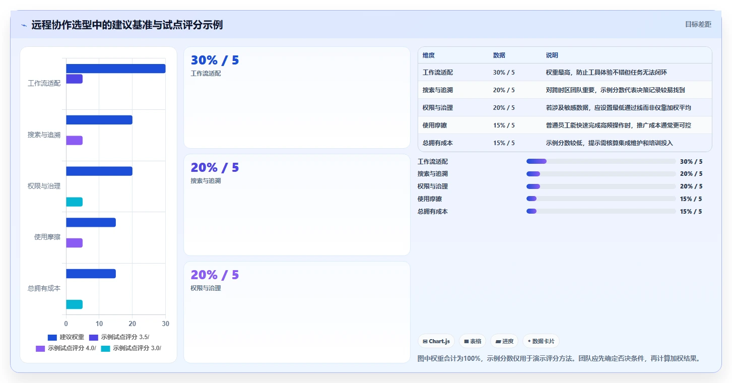Viewport: 732px width, 383px height.
Task: Click the purple score bar for 搜索与追溯
Action: click(x=74, y=141)
